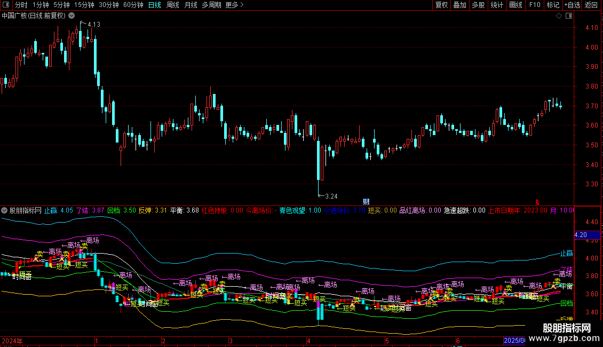Select the 日线 daily period
603x347 pixels.
pos(155,5)
